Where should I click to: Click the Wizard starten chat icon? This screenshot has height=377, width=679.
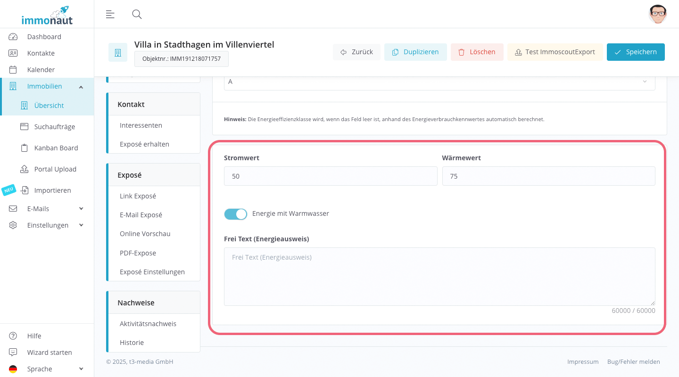tap(13, 352)
